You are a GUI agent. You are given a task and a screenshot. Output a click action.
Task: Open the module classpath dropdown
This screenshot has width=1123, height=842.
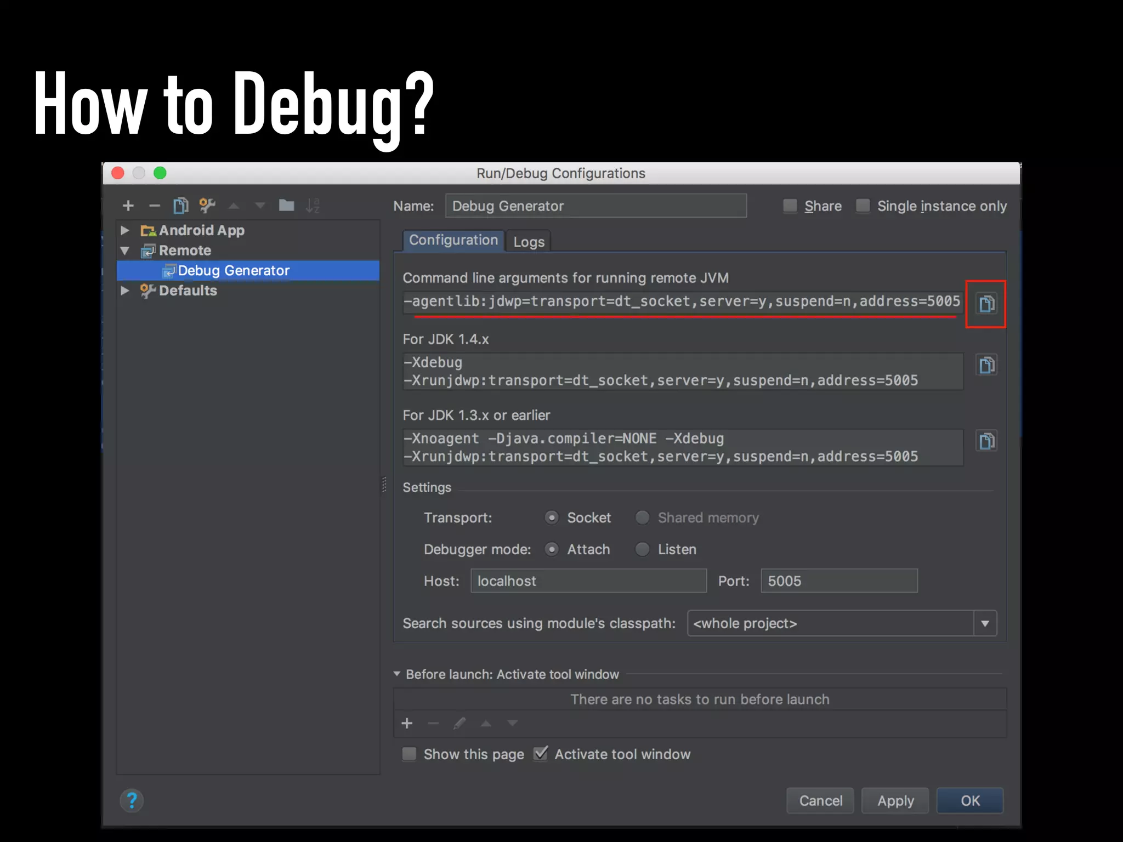point(985,623)
